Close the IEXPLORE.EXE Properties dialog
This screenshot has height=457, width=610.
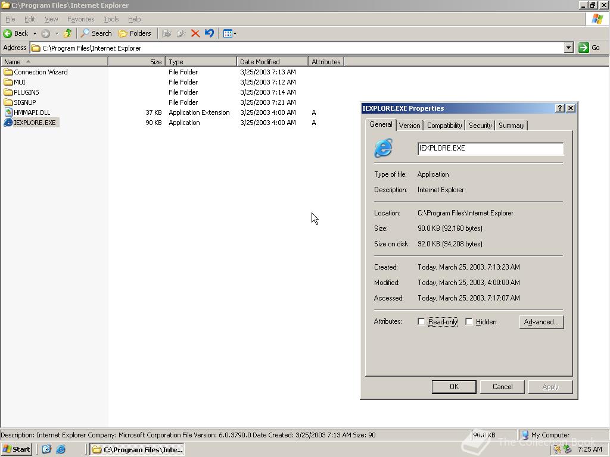pyautogui.click(x=570, y=108)
